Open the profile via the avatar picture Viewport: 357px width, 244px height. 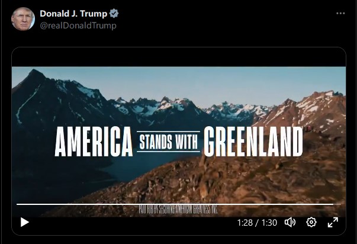pos(23,19)
